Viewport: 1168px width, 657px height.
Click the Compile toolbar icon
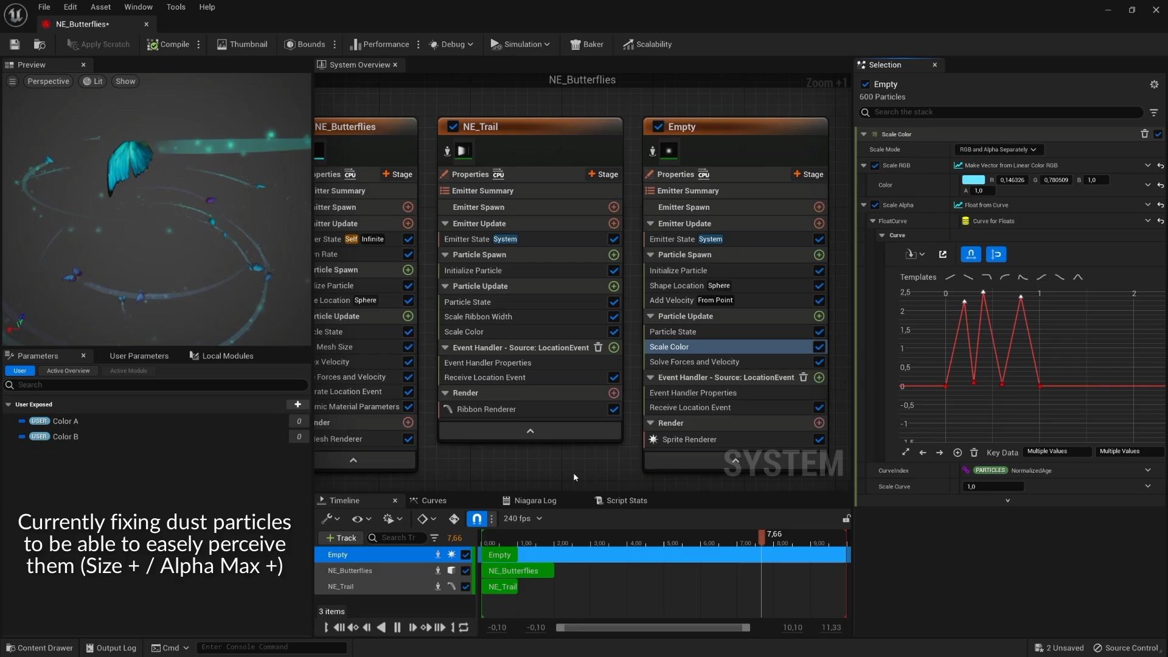(x=153, y=44)
